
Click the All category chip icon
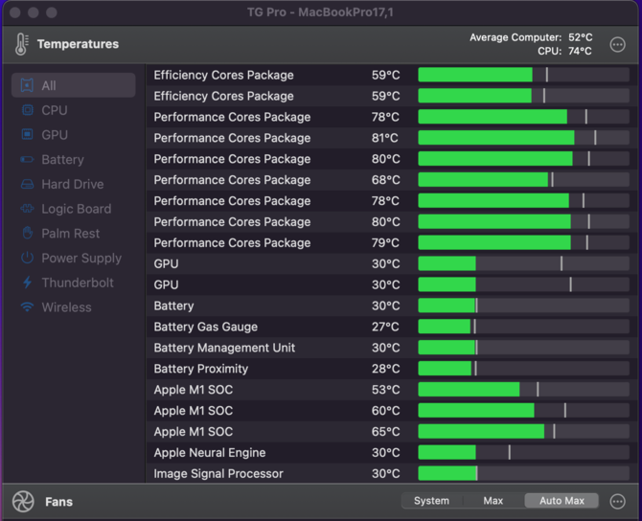27,85
